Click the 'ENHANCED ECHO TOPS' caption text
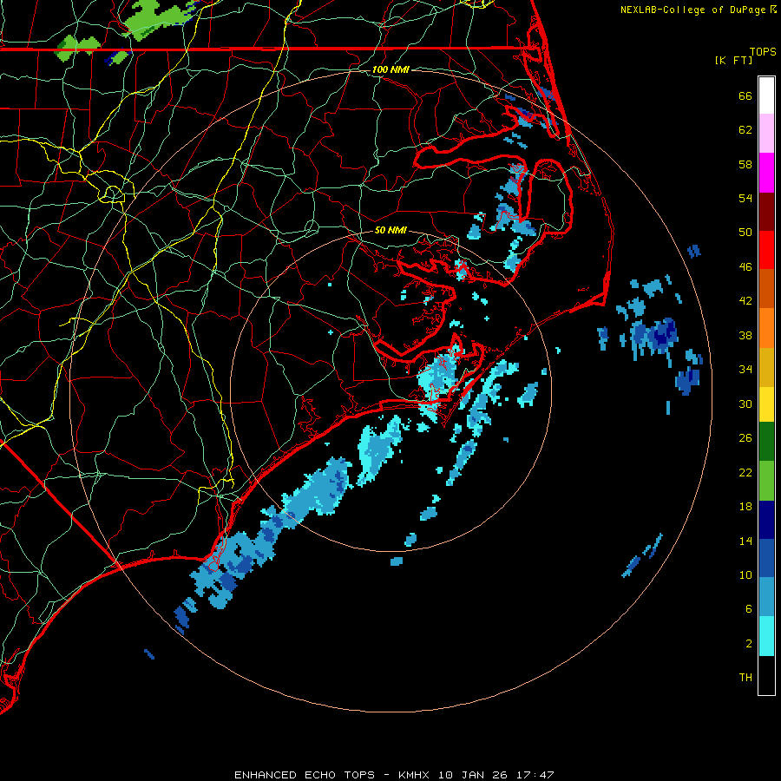The width and height of the screenshot is (781, 781). point(304,775)
